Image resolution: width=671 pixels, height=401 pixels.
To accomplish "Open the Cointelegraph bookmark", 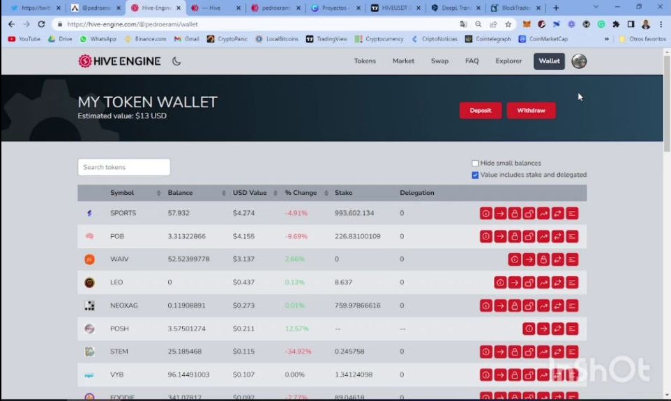I will point(488,39).
